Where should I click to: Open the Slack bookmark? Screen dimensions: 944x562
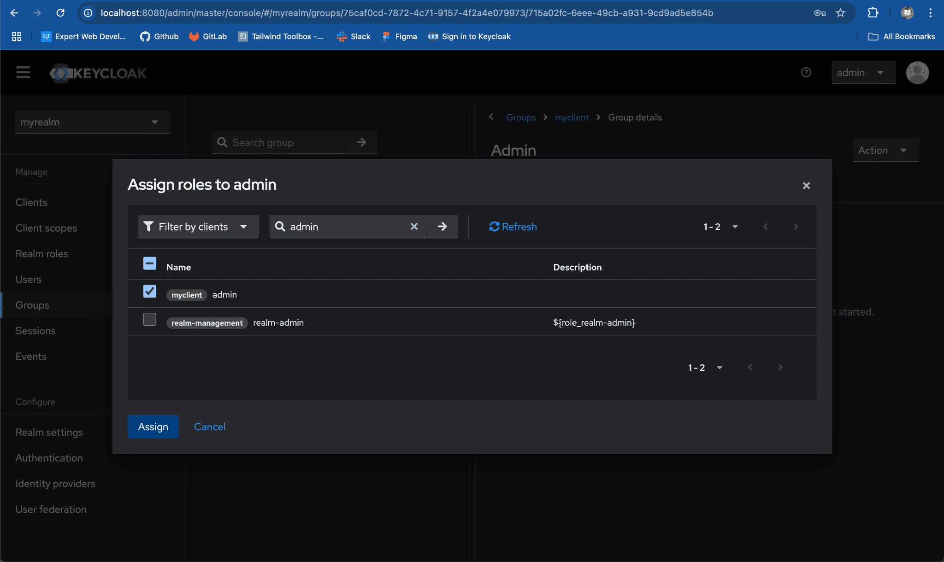[x=354, y=36]
